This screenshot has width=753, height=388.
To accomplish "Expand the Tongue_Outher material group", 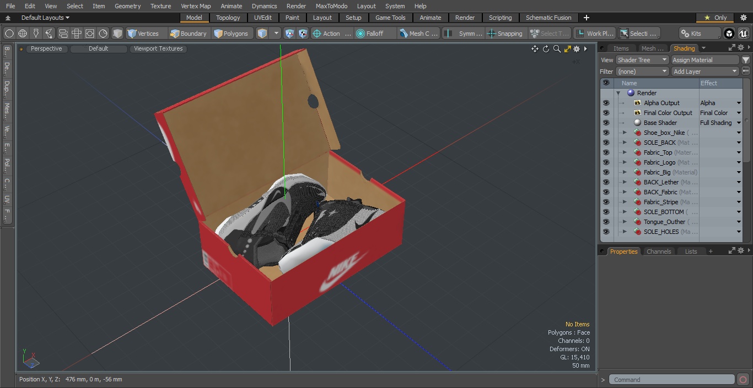I will (625, 222).
